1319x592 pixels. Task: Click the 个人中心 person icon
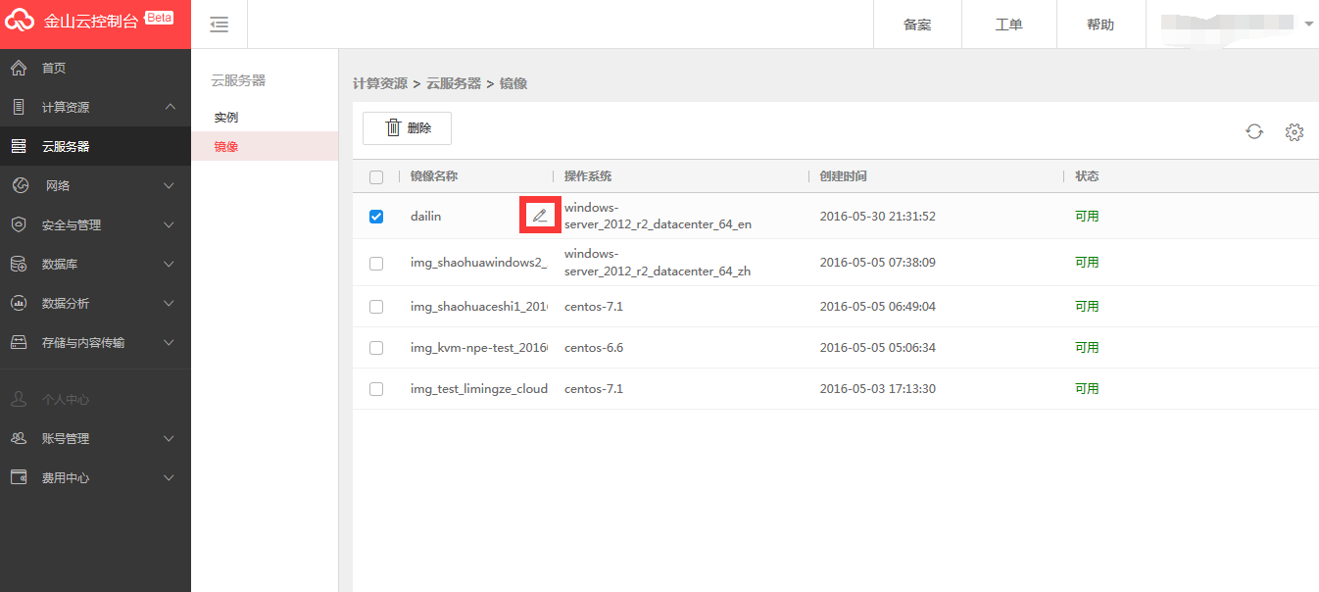tap(19, 399)
